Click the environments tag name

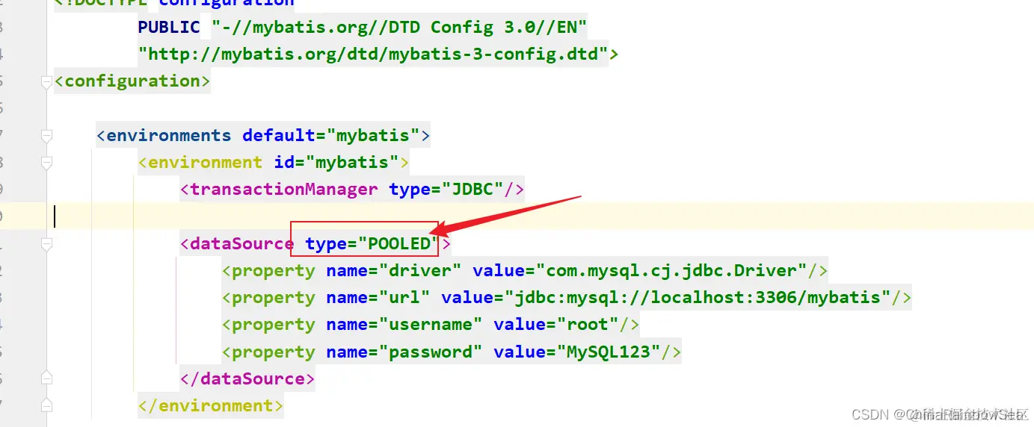click(169, 136)
